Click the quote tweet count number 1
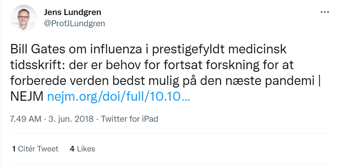 point(14,149)
